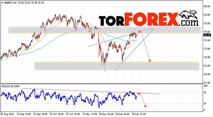This screenshot has width=213, height=117.
Task: Click the 85.80 price axis label
Action: [207, 15]
